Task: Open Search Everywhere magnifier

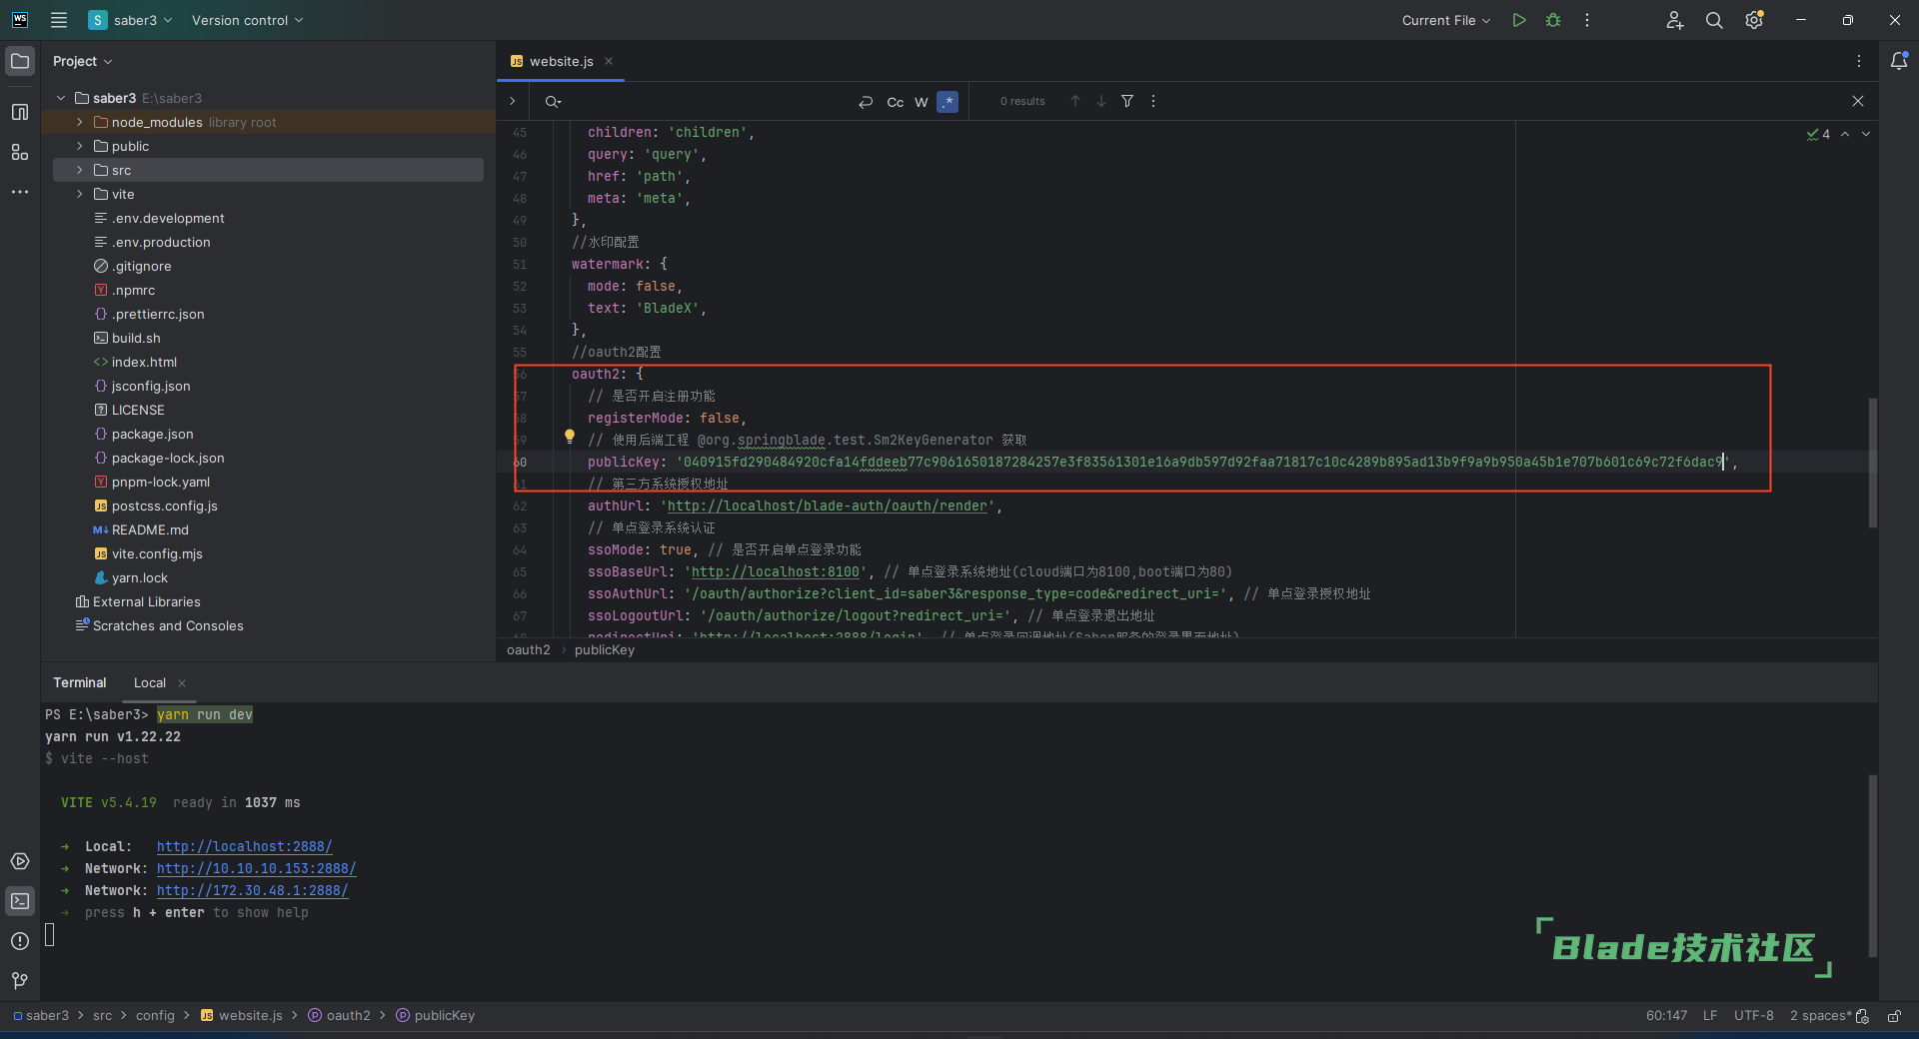Action: click(1714, 20)
